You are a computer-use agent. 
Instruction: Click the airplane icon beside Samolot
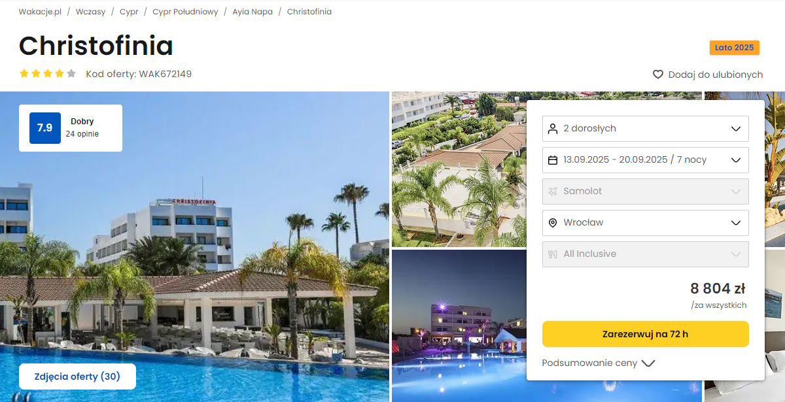click(553, 192)
